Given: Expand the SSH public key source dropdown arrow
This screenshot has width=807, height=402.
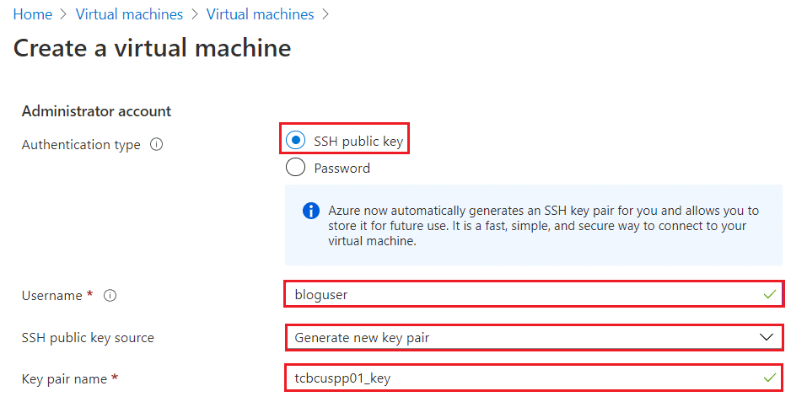Looking at the screenshot, I should [767, 337].
